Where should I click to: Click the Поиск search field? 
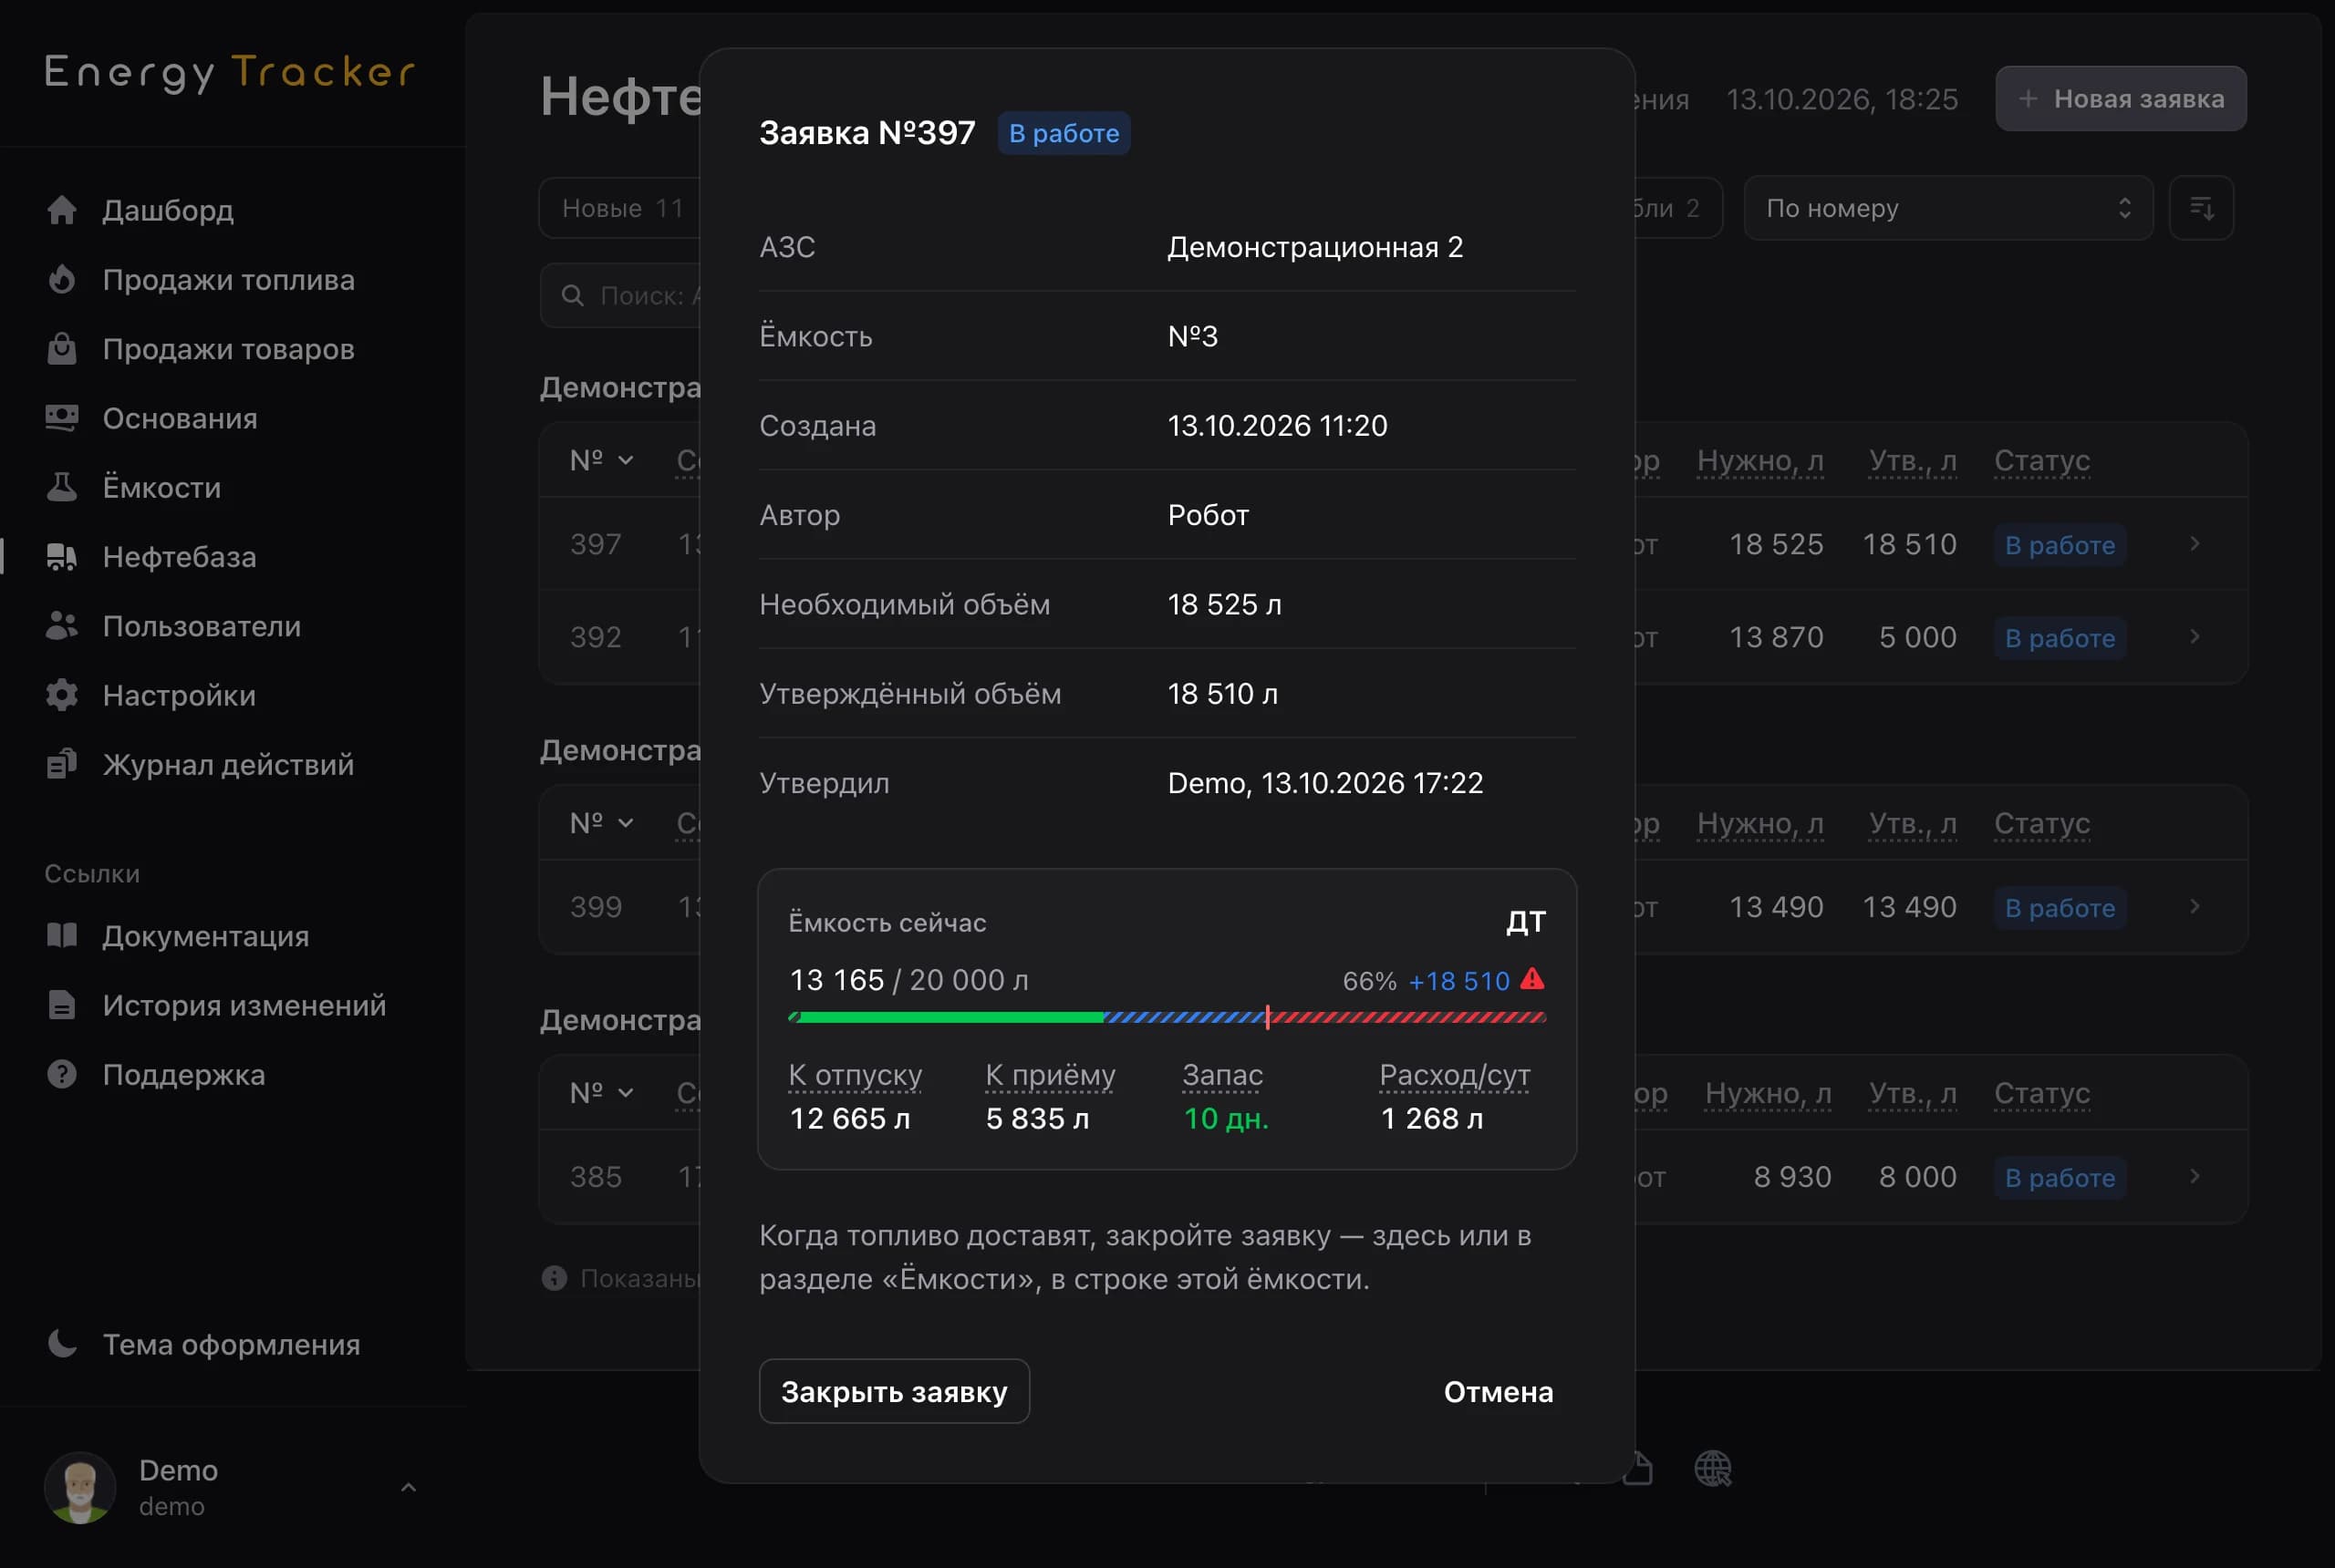point(620,295)
